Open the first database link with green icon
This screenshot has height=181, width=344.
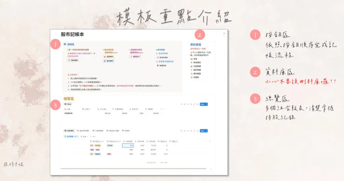(x=194, y=59)
